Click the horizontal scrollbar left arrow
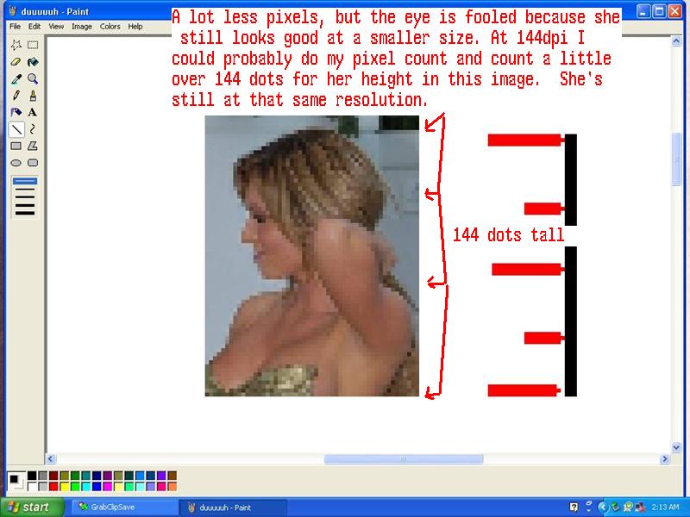This screenshot has width=690, height=517. [51, 459]
